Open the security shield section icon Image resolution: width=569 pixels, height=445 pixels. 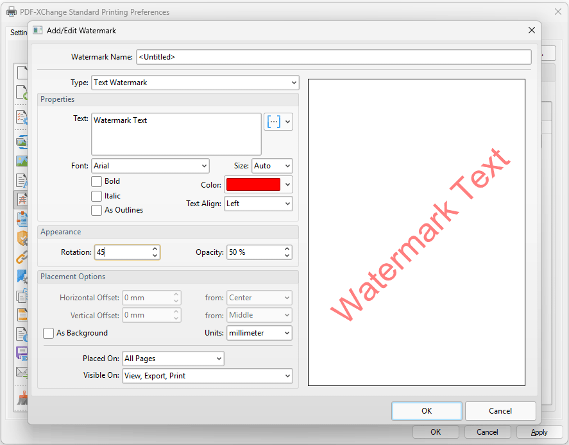(22, 239)
